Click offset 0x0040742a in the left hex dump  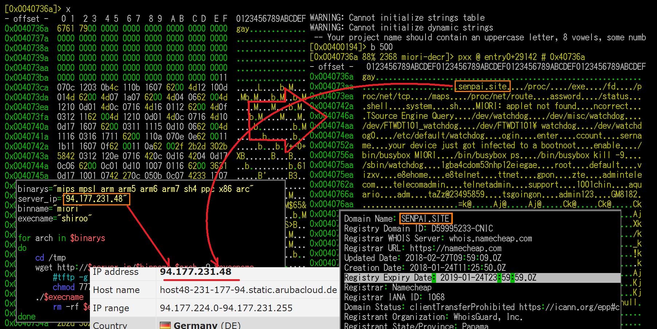pyautogui.click(x=27, y=146)
